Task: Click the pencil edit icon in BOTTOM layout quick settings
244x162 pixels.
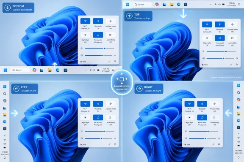Action: pyautogui.click(x=109, y=62)
